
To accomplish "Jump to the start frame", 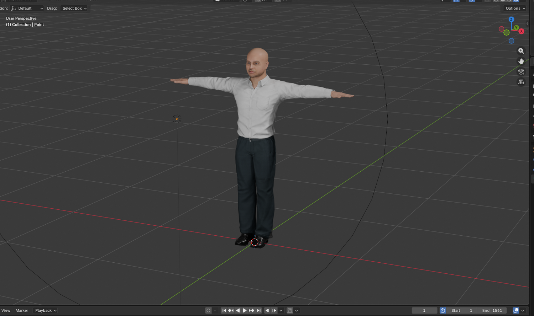I will click(x=224, y=310).
